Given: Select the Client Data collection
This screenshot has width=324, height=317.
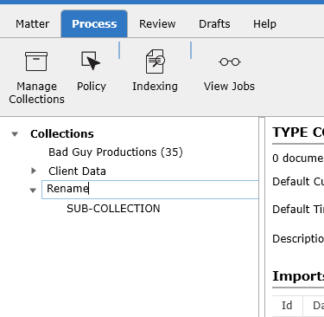Looking at the screenshot, I should (77, 171).
